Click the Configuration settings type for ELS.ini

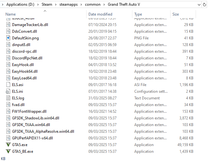click(x=151, y=91)
